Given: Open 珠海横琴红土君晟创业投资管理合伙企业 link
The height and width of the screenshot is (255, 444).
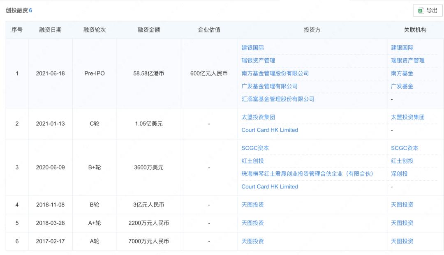Looking at the screenshot, I should (x=307, y=174).
